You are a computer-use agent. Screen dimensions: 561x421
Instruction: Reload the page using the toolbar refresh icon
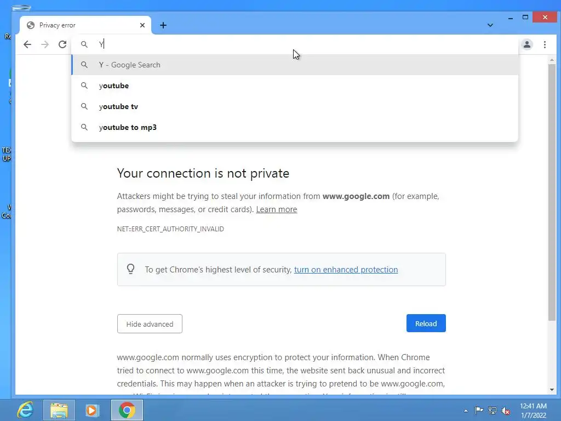click(x=62, y=44)
